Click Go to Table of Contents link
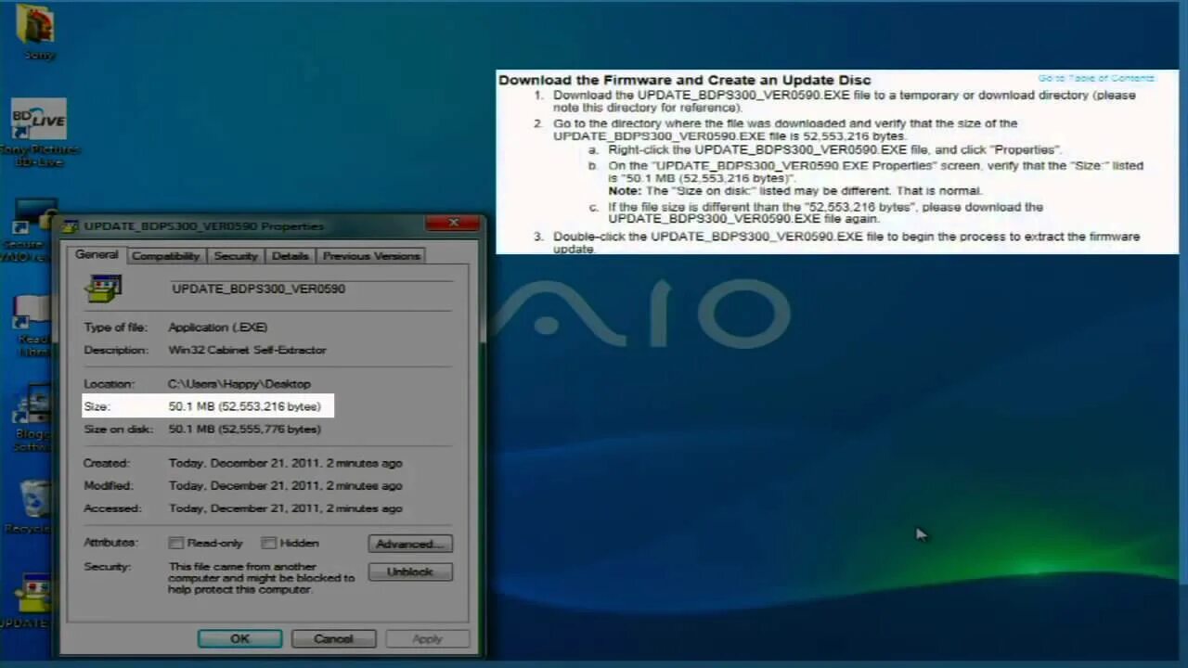This screenshot has width=1188, height=668. (x=1096, y=79)
